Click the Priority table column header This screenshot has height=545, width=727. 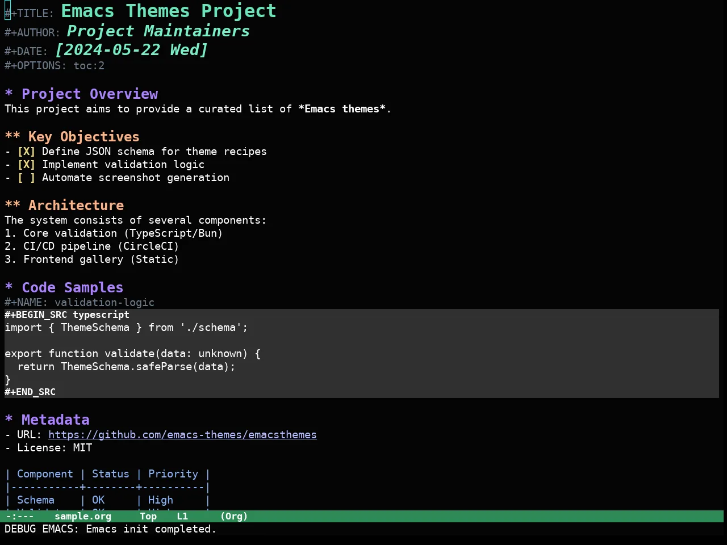[173, 474]
